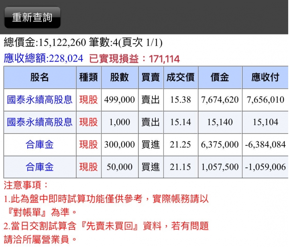Select the 成交價 column header
This screenshot has height=247, width=289.
coord(181,77)
